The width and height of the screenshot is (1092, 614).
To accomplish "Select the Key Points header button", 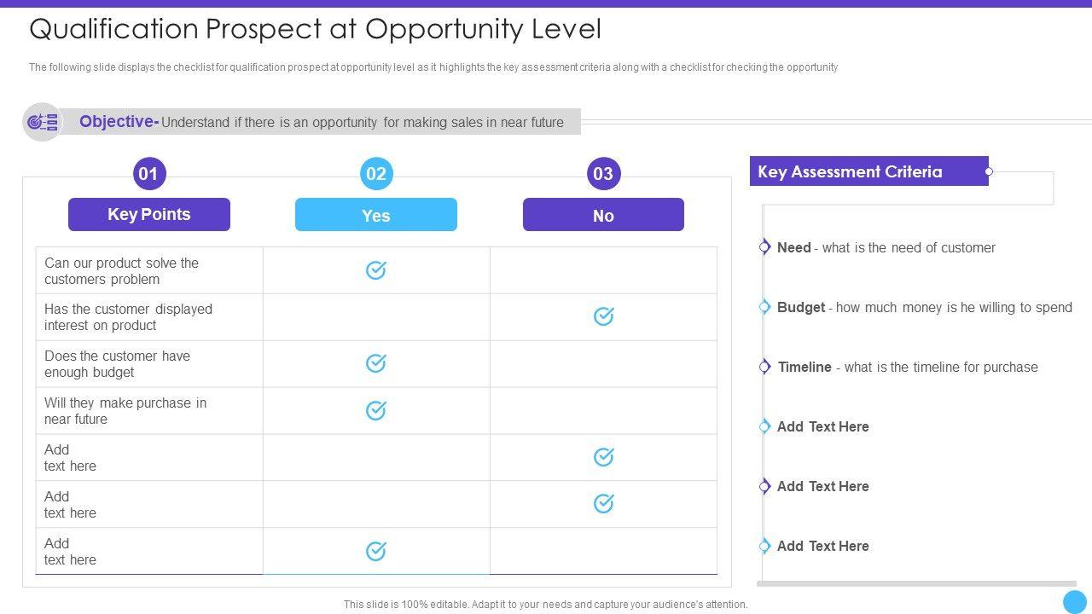I will (149, 215).
